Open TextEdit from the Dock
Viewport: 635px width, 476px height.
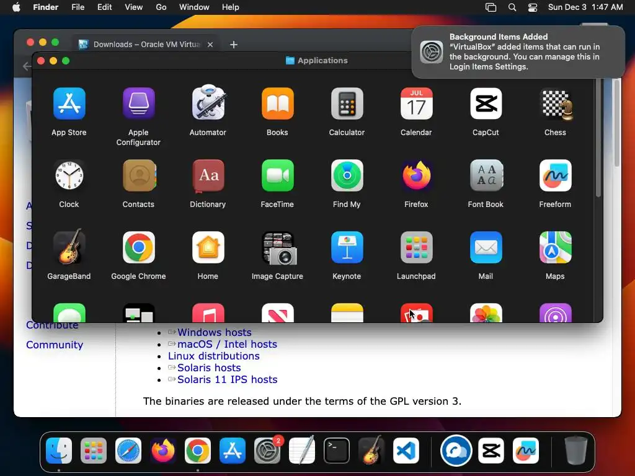pos(302,450)
